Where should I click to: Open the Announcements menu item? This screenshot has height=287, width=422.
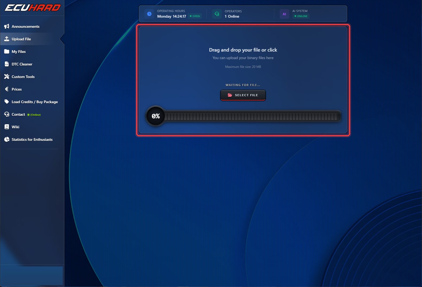click(x=32, y=26)
